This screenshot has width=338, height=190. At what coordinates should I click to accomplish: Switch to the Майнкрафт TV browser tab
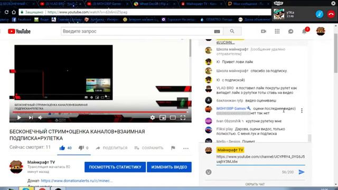tap(202, 4)
